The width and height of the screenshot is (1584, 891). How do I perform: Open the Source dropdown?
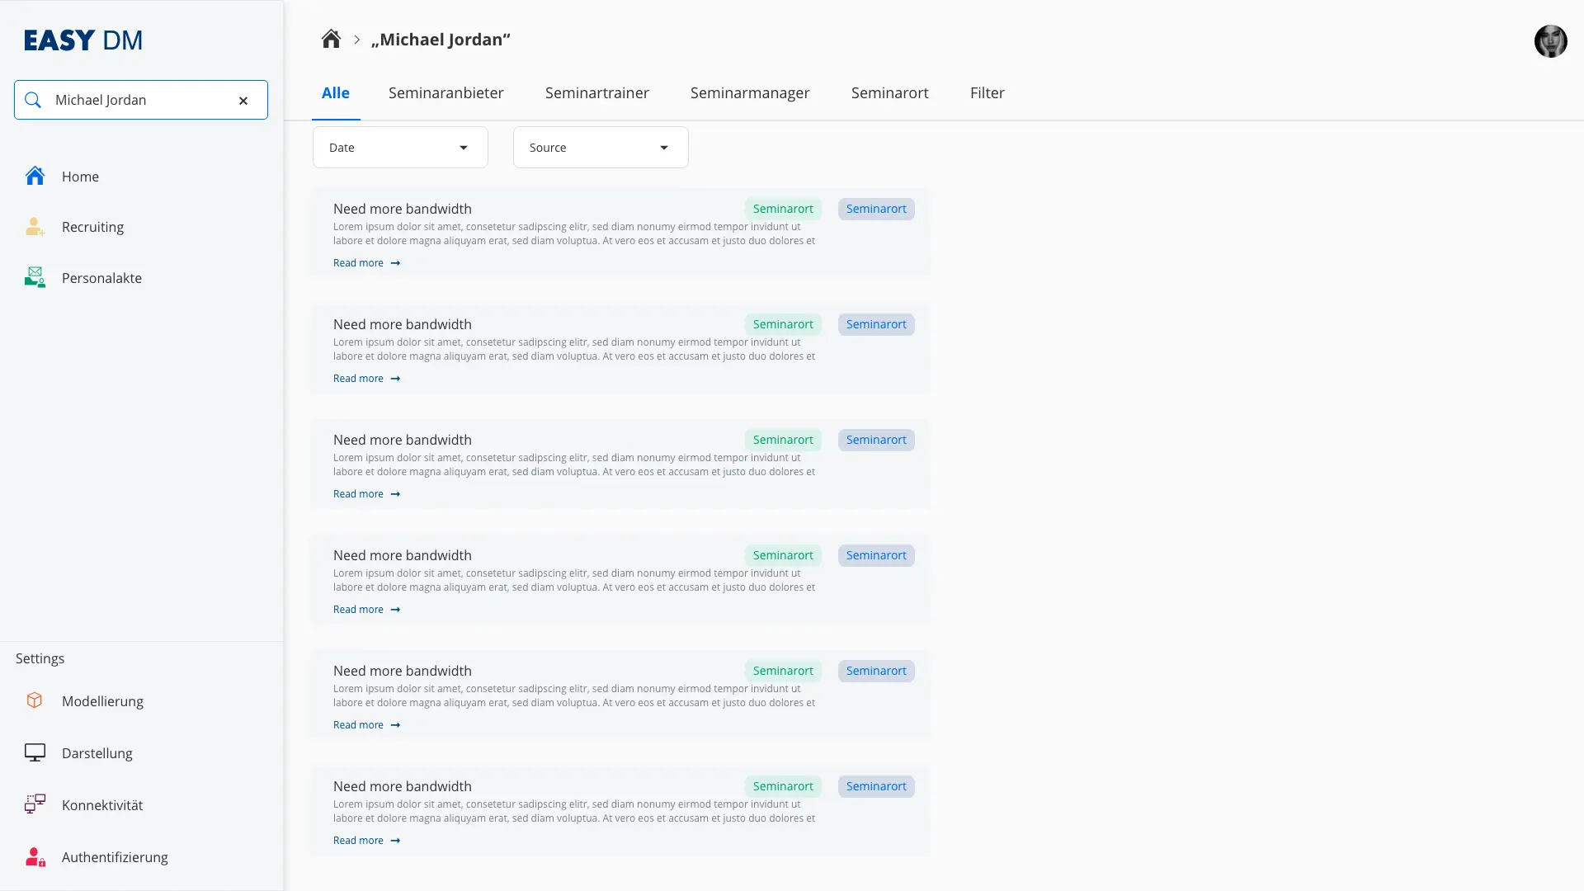601,148
